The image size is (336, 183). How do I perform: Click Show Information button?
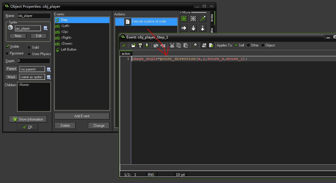click(28, 119)
